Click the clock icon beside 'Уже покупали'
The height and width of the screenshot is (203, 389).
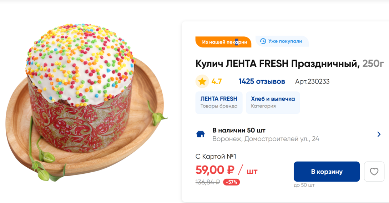[x=263, y=41]
